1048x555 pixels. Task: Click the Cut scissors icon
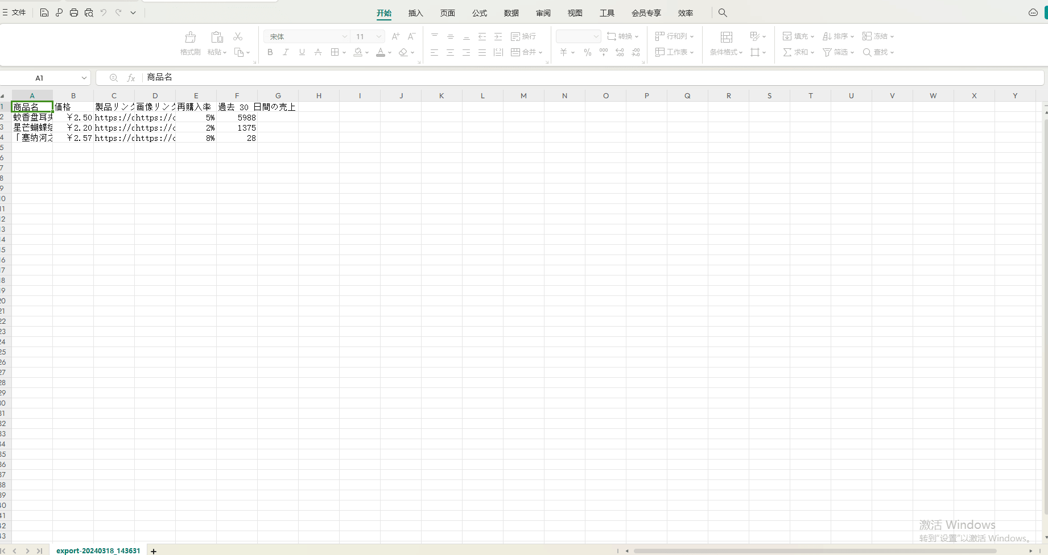pyautogui.click(x=238, y=36)
